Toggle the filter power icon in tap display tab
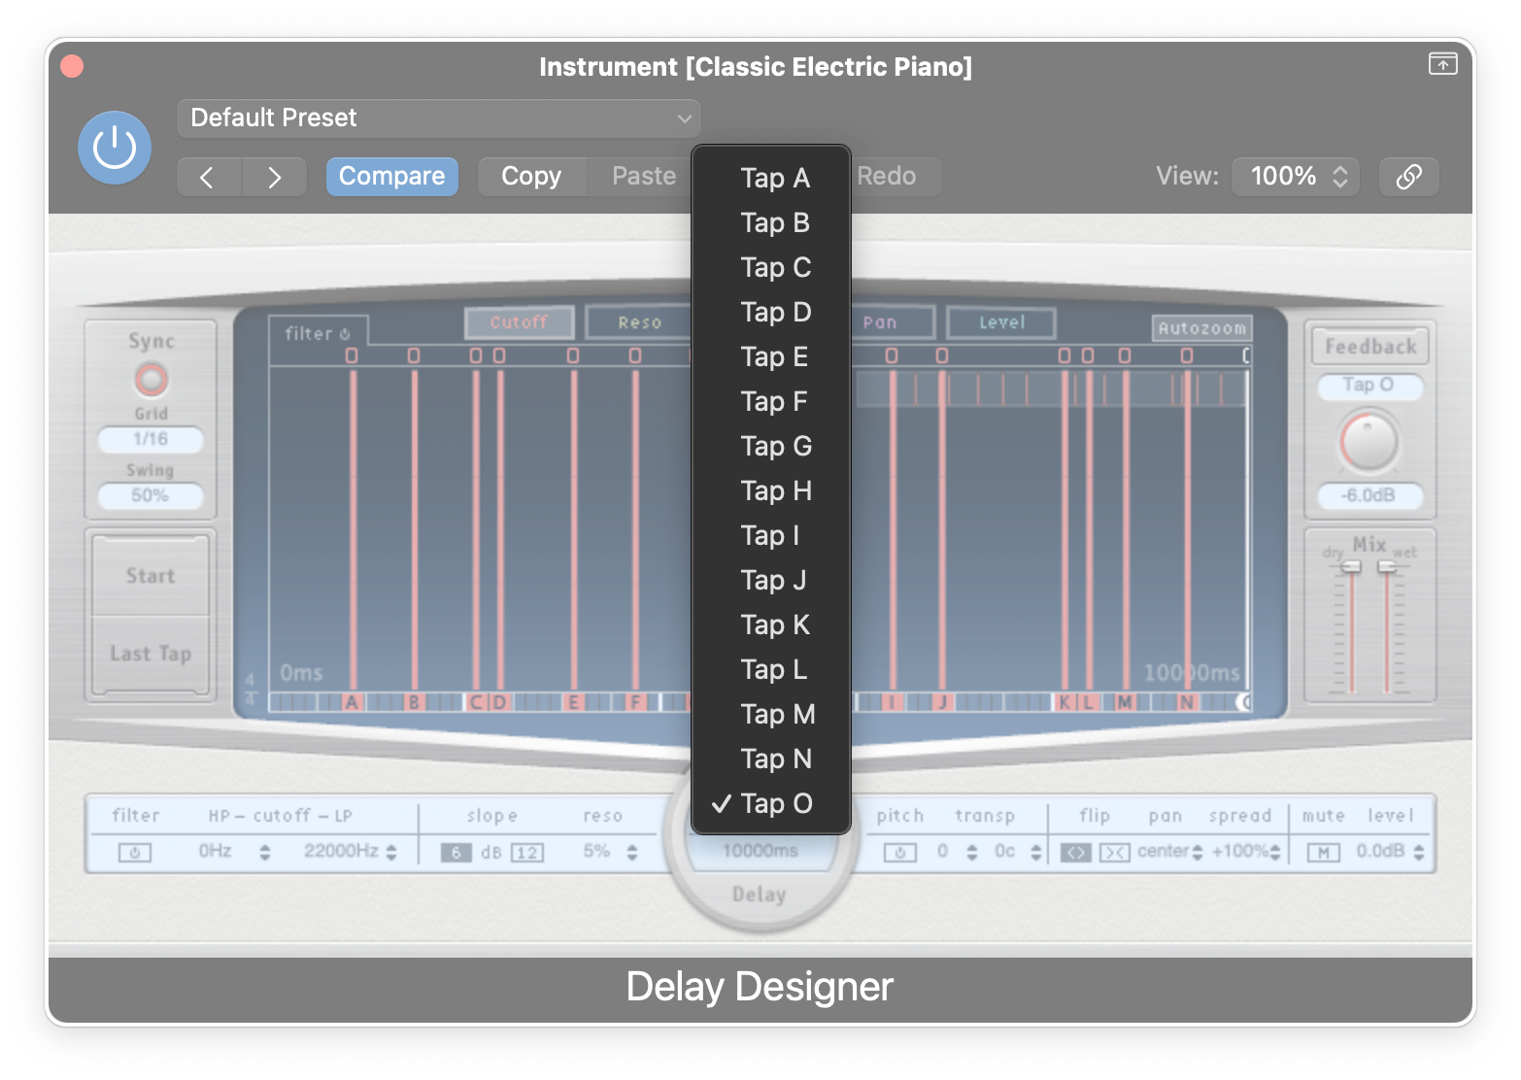1521x1080 pixels. click(345, 334)
